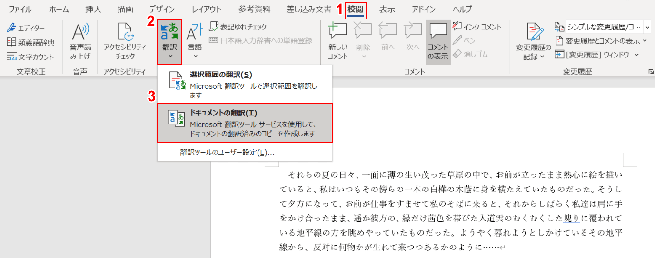Open Translator Preferences (翻訳ツールのユーザー設定)
655x258 pixels.
227,153
